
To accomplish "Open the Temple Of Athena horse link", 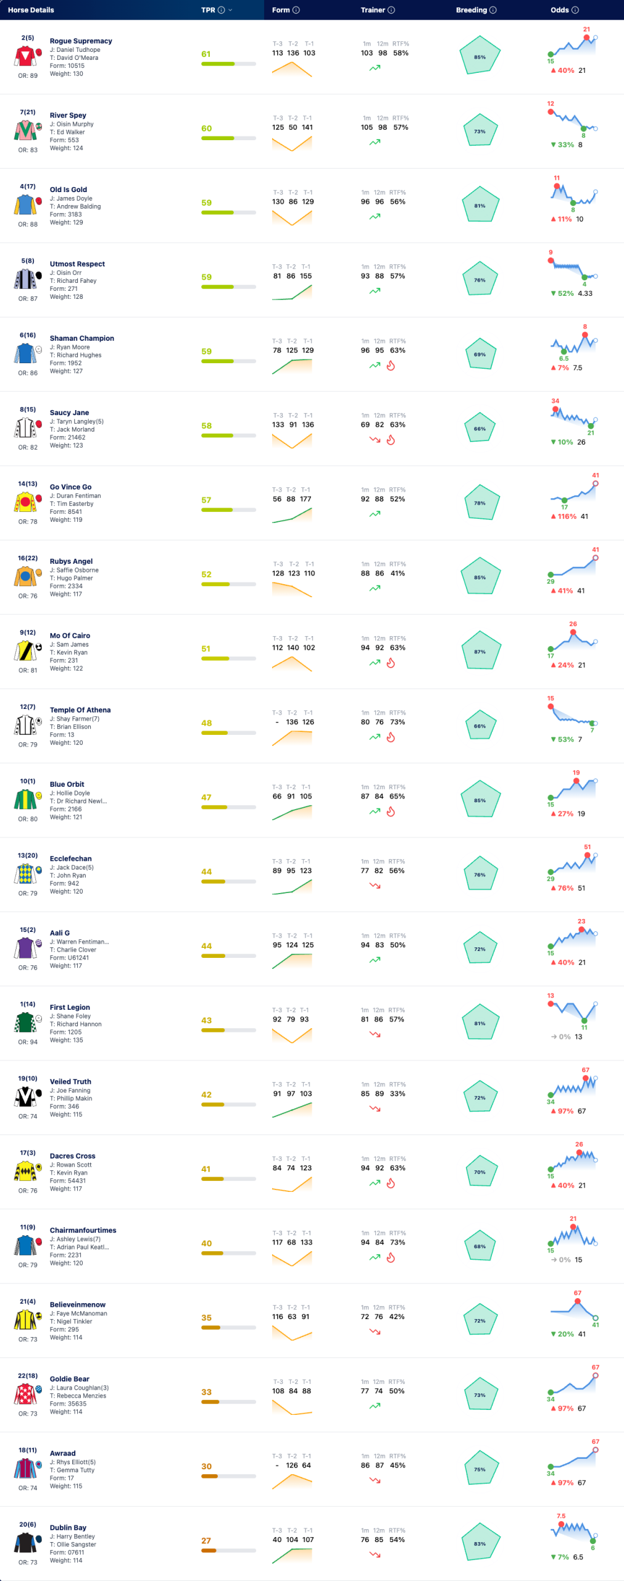I will [x=80, y=710].
